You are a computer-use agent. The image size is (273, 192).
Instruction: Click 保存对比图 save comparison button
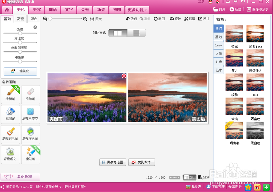(x=113, y=162)
